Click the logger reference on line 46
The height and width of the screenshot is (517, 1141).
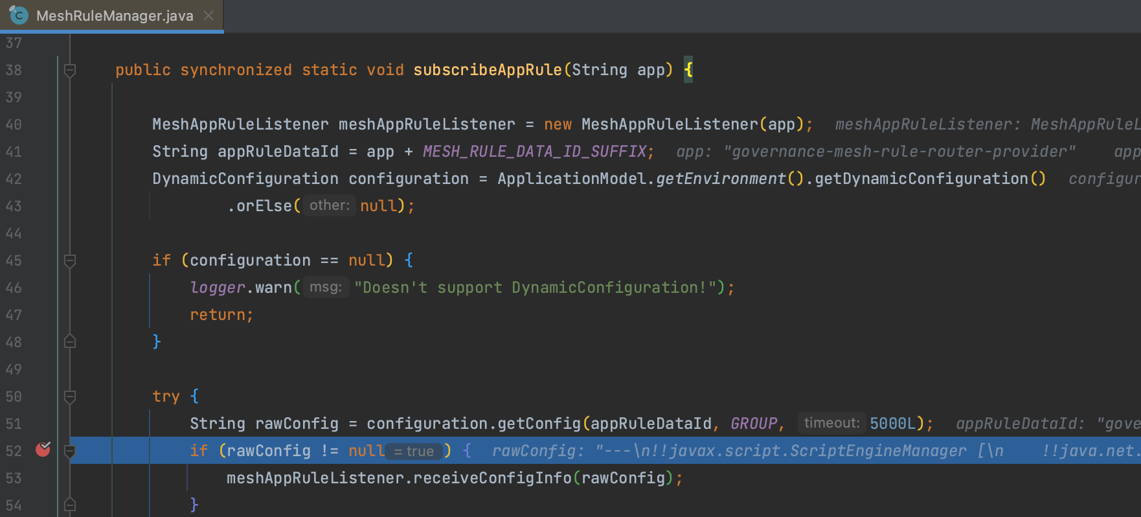point(218,288)
